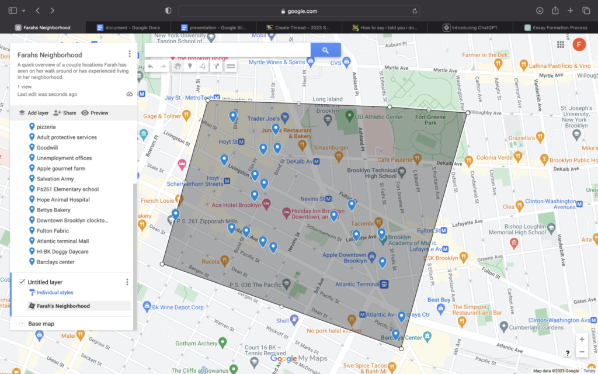Open the sidebar dropdown chevron in Safari
The image size is (598, 374).
coord(23,11)
